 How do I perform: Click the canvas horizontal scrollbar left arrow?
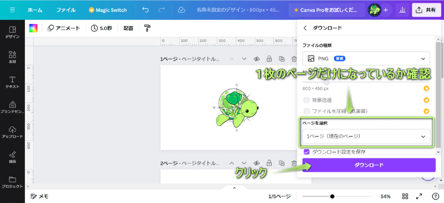(x=28, y=186)
